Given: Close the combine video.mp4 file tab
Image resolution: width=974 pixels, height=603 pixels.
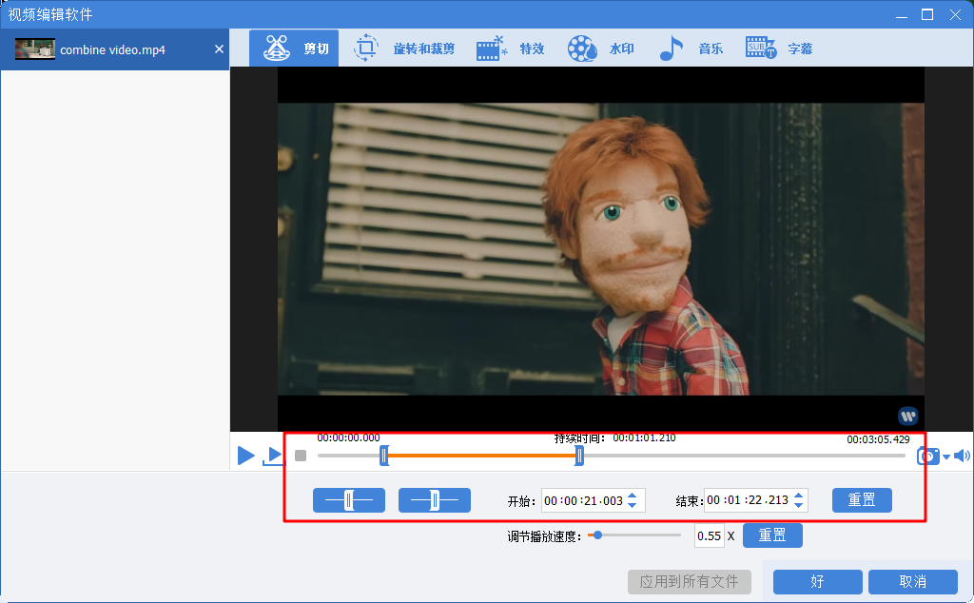Looking at the screenshot, I should pyautogui.click(x=219, y=49).
